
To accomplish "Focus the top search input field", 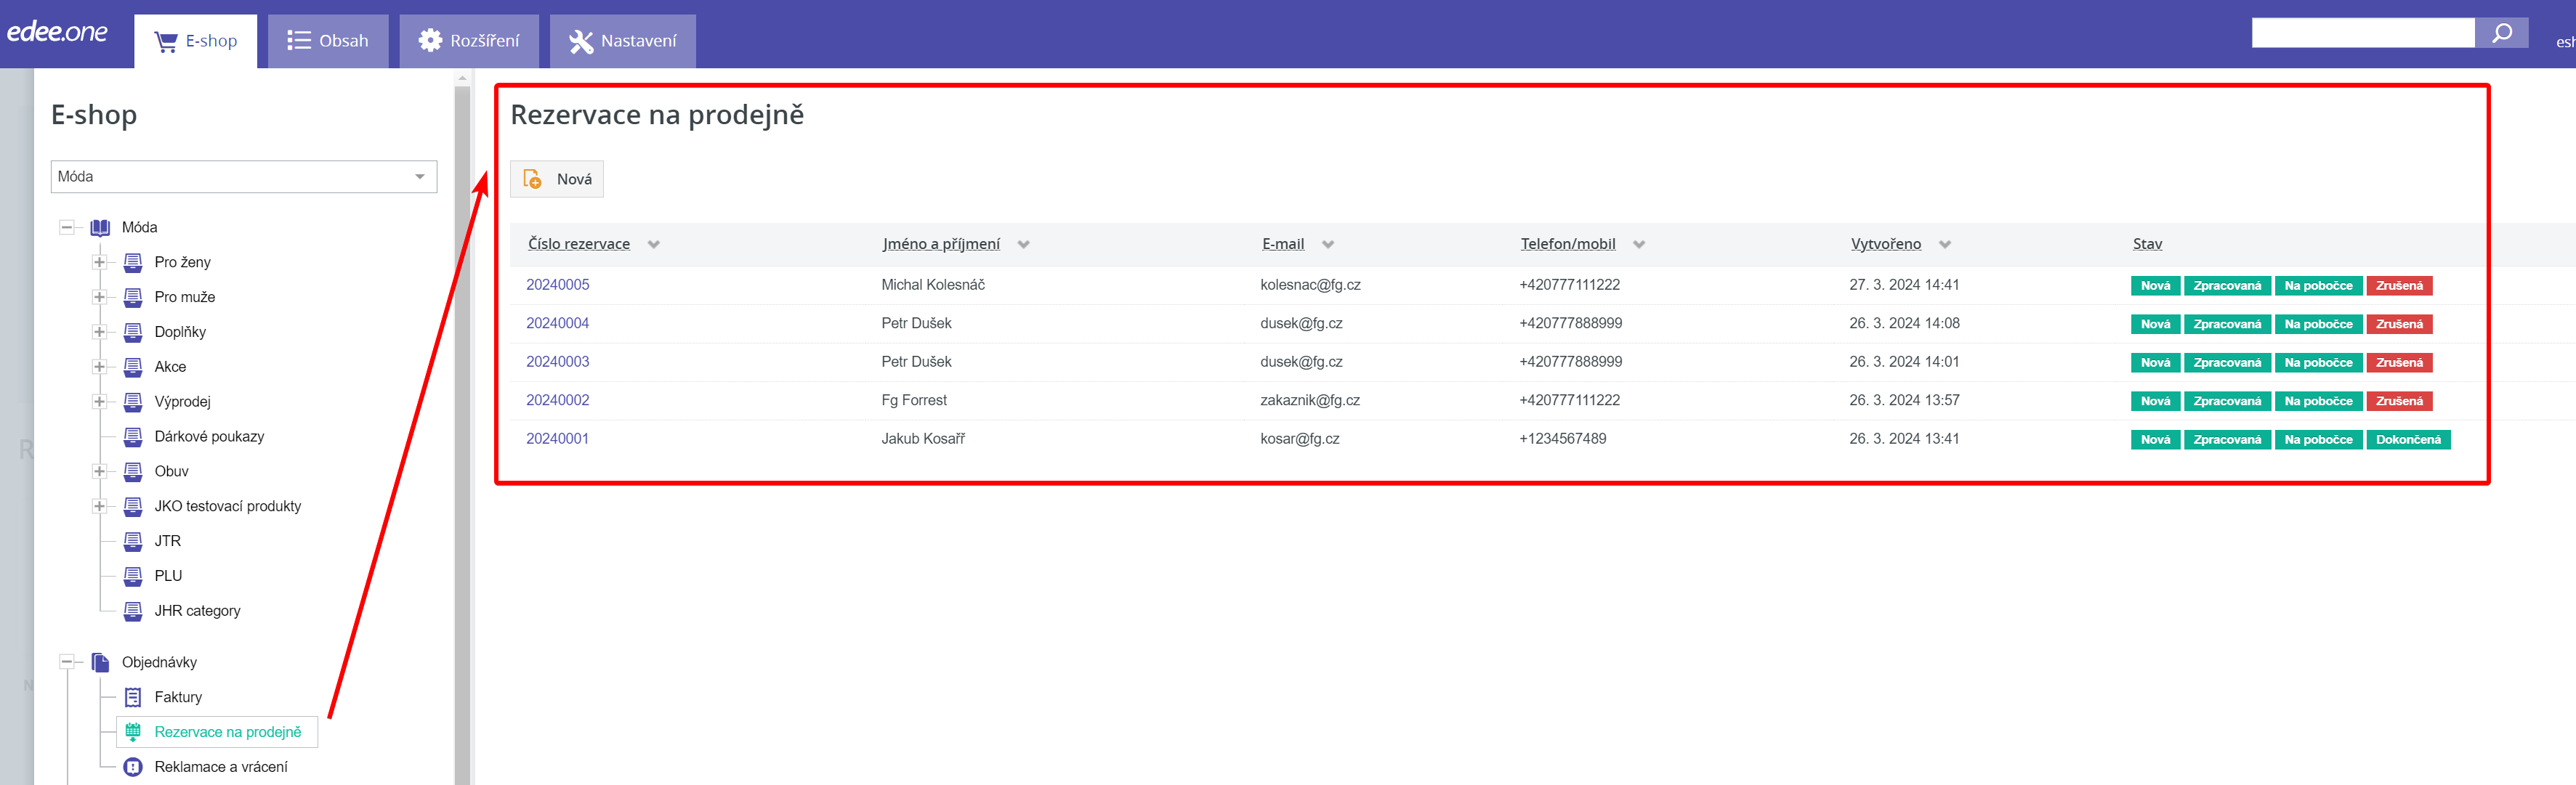I will click(x=2362, y=34).
